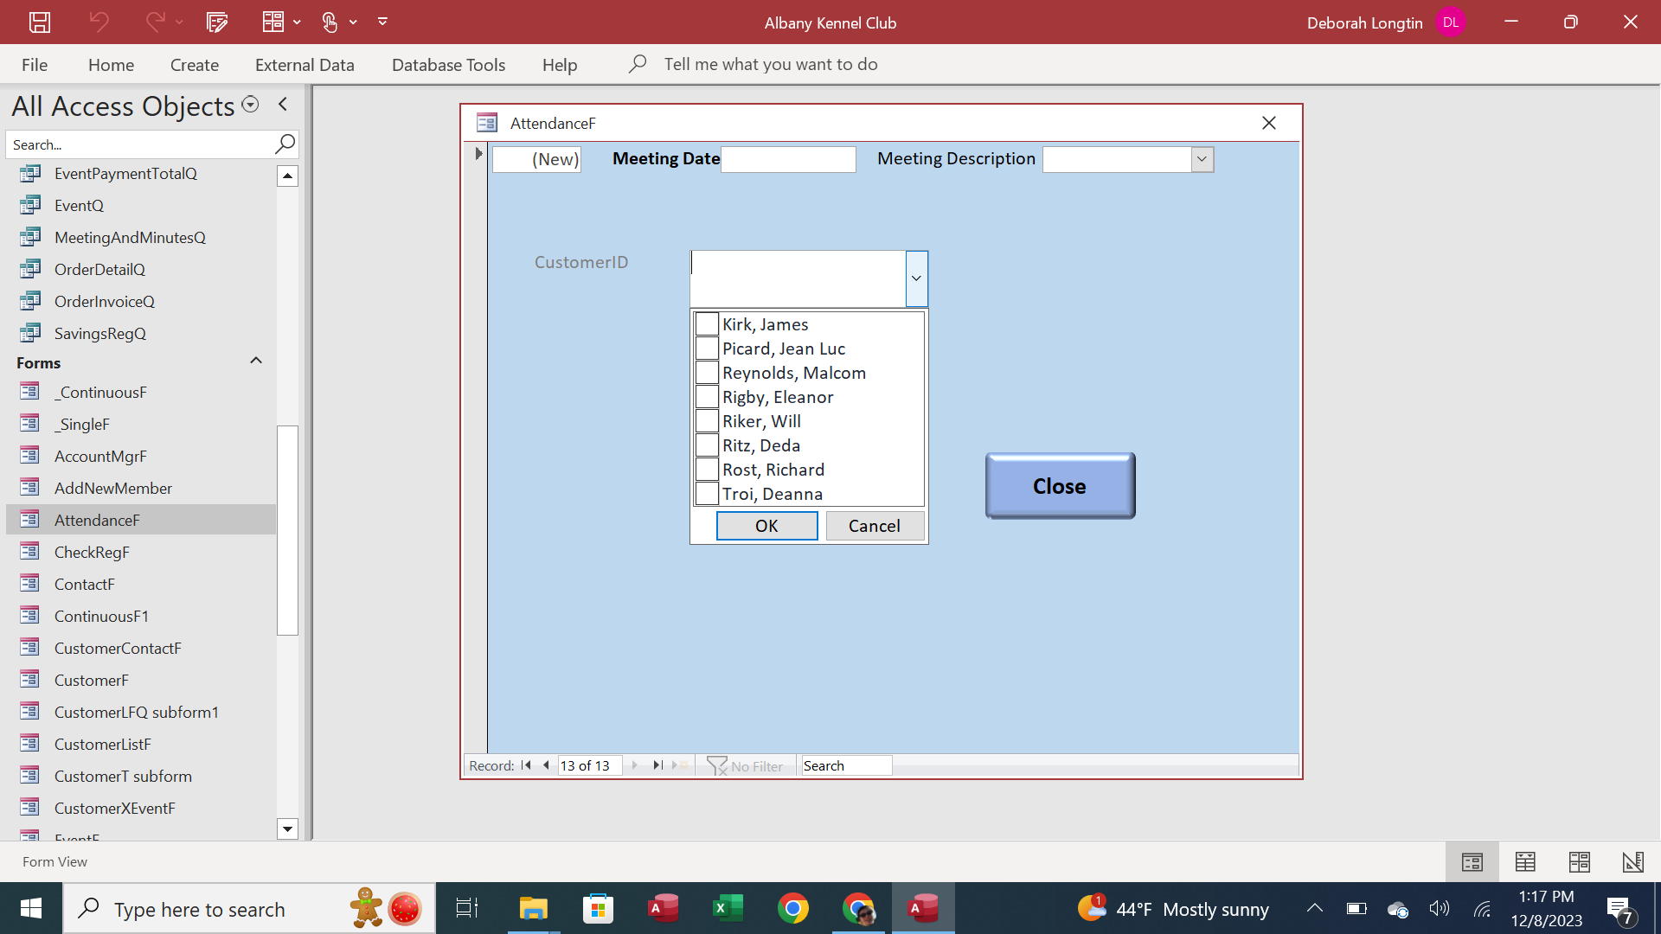Switch to Layout View in status bar
The height and width of the screenshot is (934, 1661).
(x=1580, y=862)
